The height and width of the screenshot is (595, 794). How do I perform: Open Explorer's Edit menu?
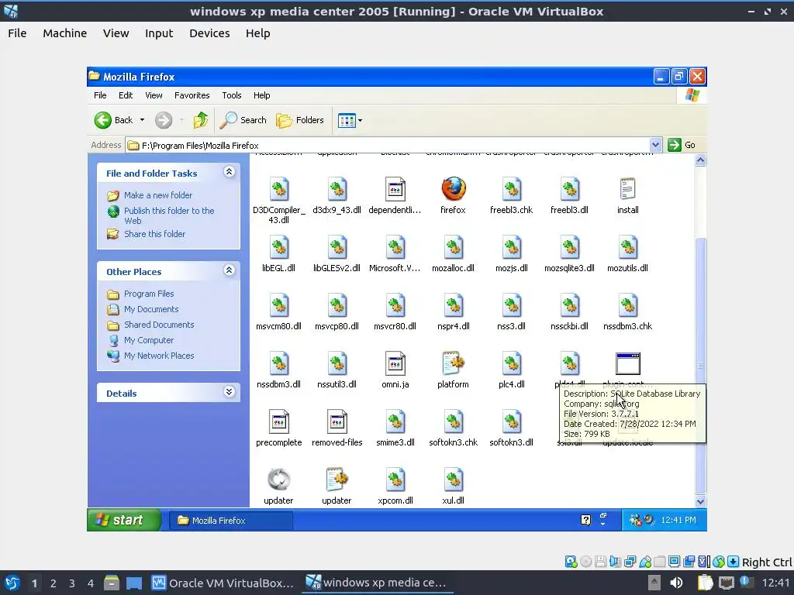[x=126, y=95]
